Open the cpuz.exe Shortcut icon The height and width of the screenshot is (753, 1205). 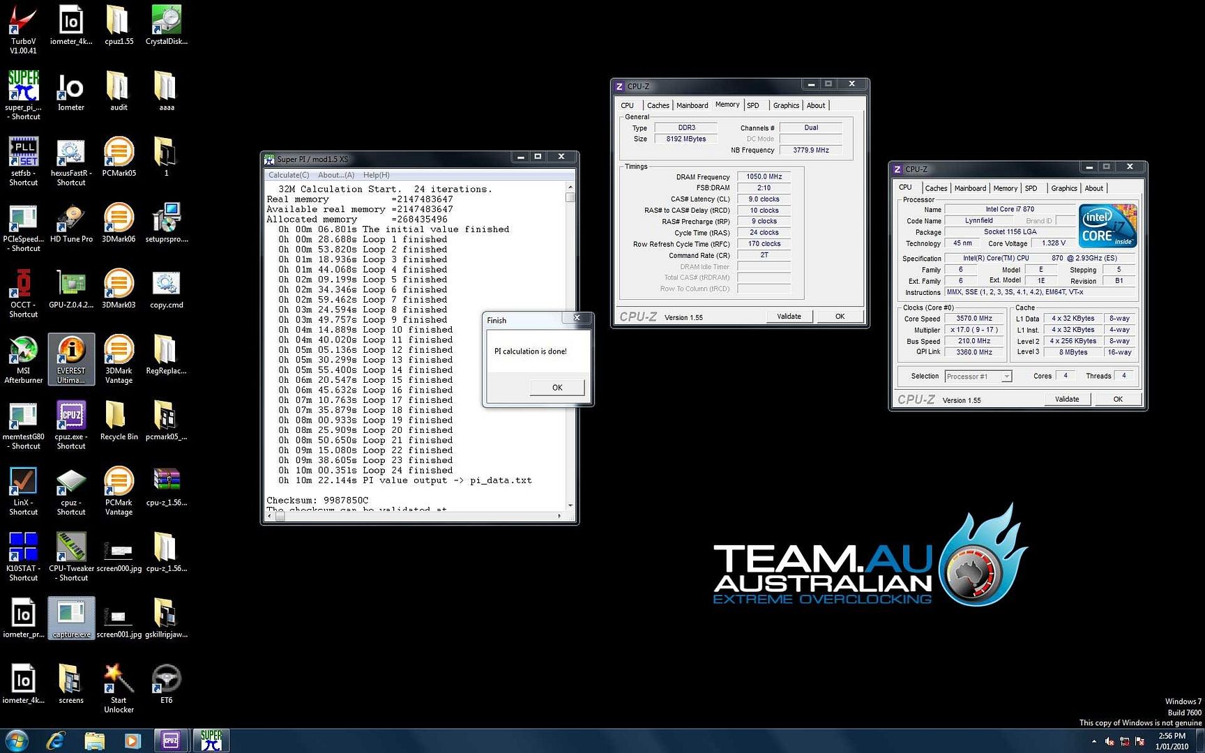[x=71, y=425]
